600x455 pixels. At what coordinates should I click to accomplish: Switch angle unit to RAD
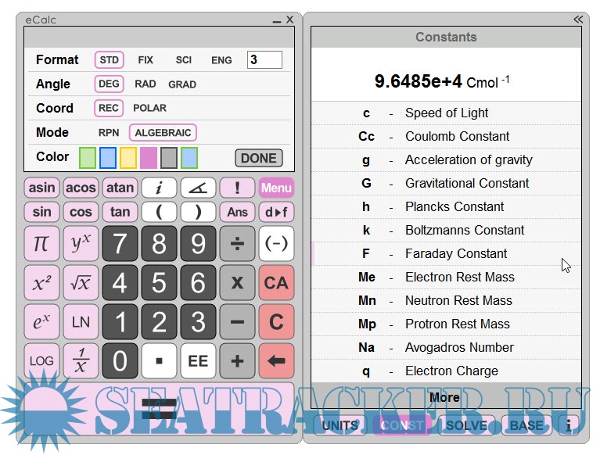tap(146, 84)
